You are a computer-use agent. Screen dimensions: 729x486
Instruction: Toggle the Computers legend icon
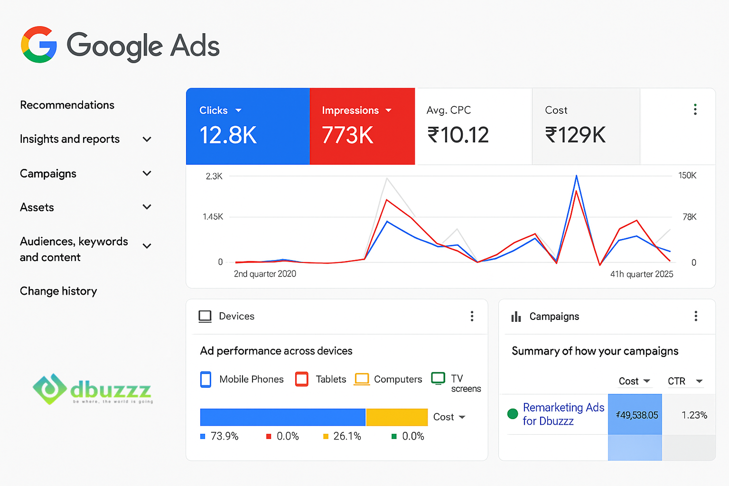tap(362, 379)
